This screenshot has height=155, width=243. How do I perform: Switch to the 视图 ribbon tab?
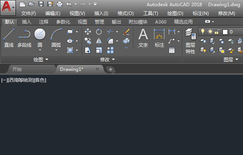click(82, 22)
